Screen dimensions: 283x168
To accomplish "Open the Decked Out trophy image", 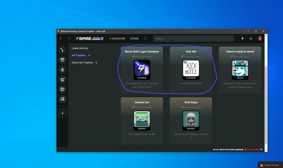I will 142,121.
